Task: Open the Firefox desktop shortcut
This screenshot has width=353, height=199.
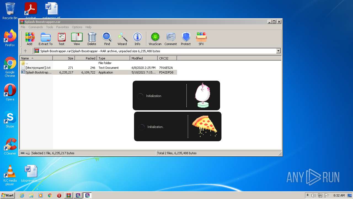Action: (x=10, y=38)
